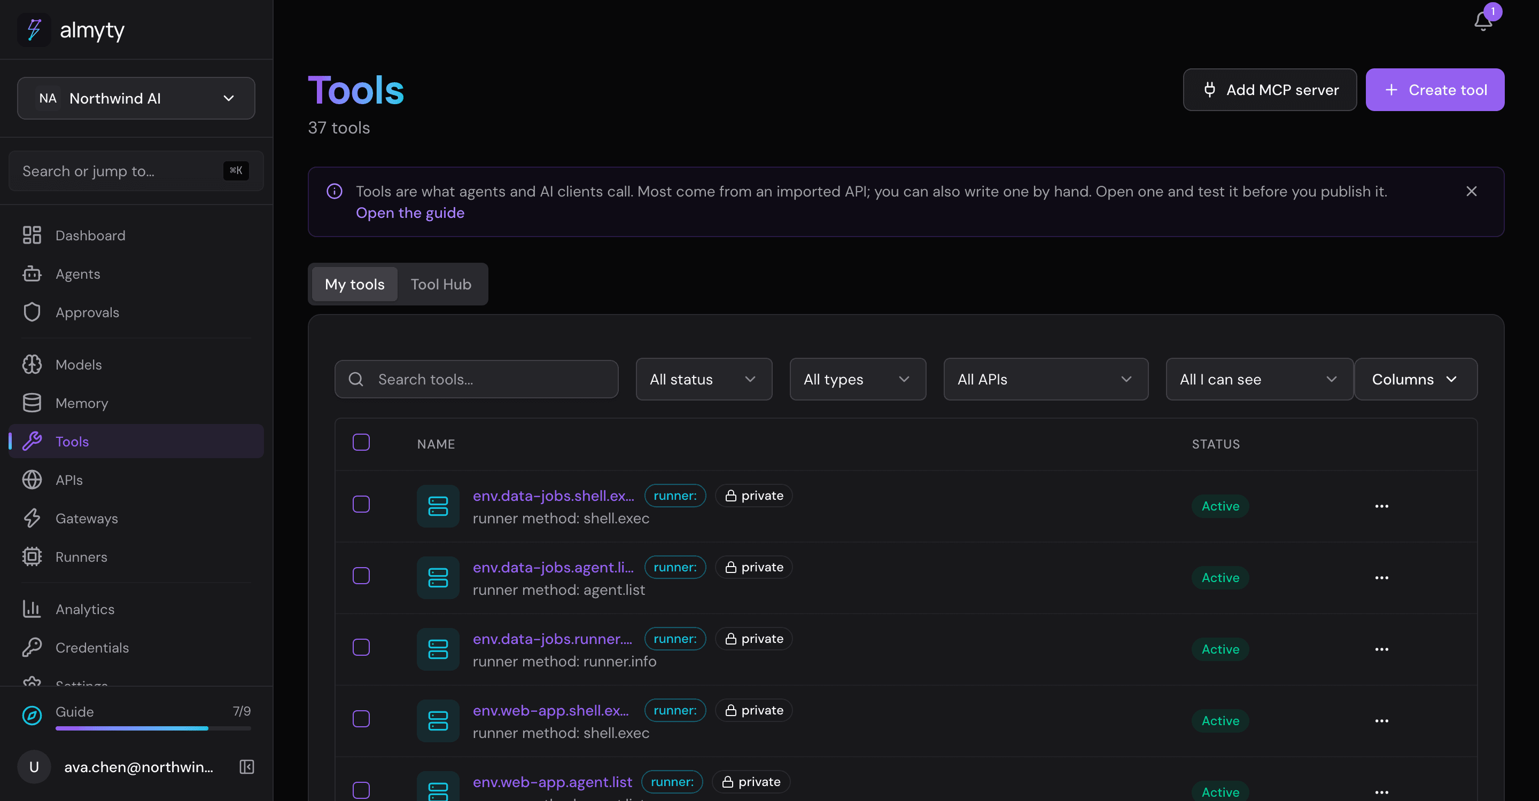Image resolution: width=1539 pixels, height=801 pixels.
Task: Click the search magnifier icon in tools search
Action: [356, 379]
